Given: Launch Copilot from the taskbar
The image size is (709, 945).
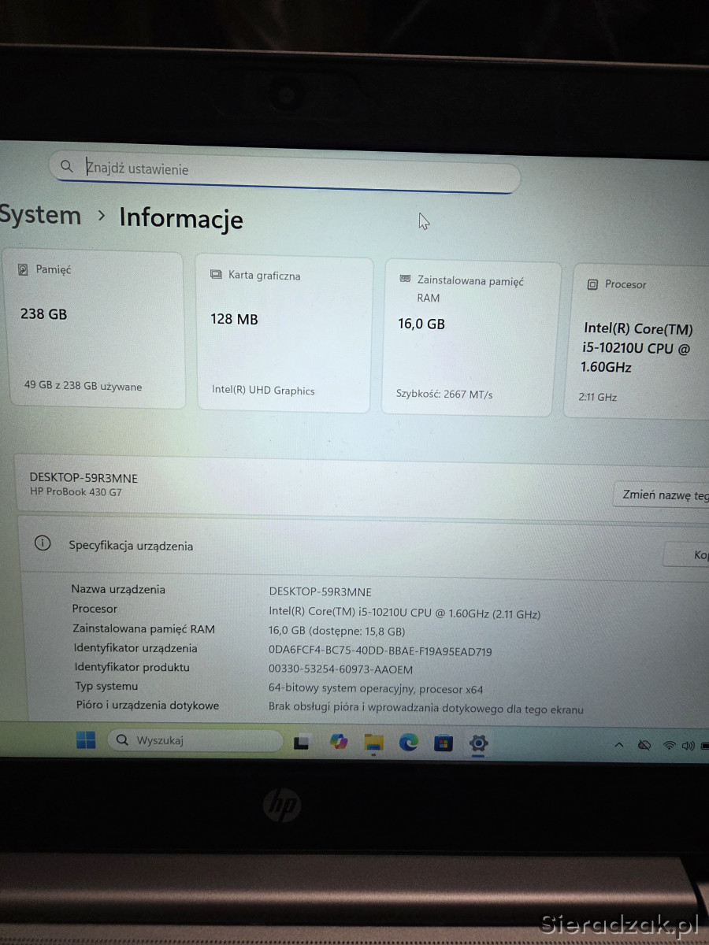Looking at the screenshot, I should 339,742.
